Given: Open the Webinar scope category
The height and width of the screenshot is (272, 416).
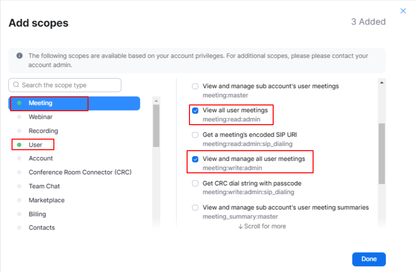Looking at the screenshot, I should tap(40, 117).
